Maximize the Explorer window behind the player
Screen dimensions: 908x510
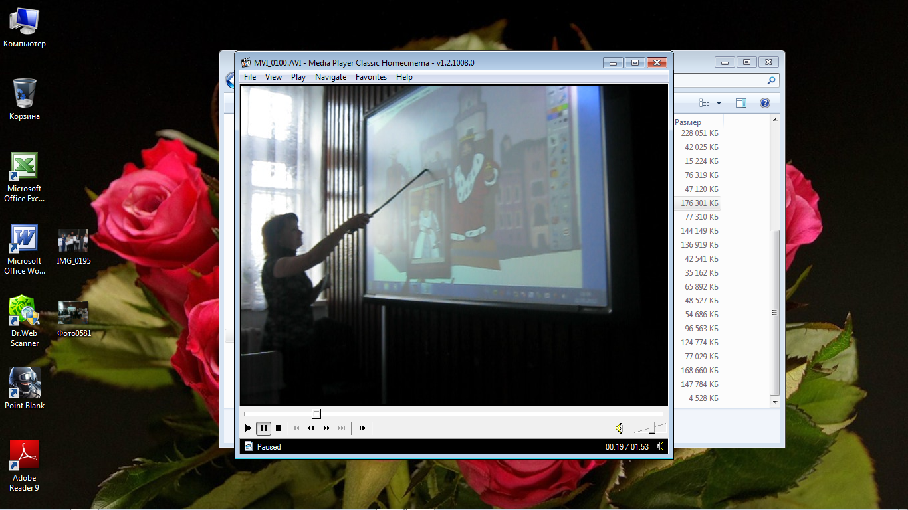(746, 62)
